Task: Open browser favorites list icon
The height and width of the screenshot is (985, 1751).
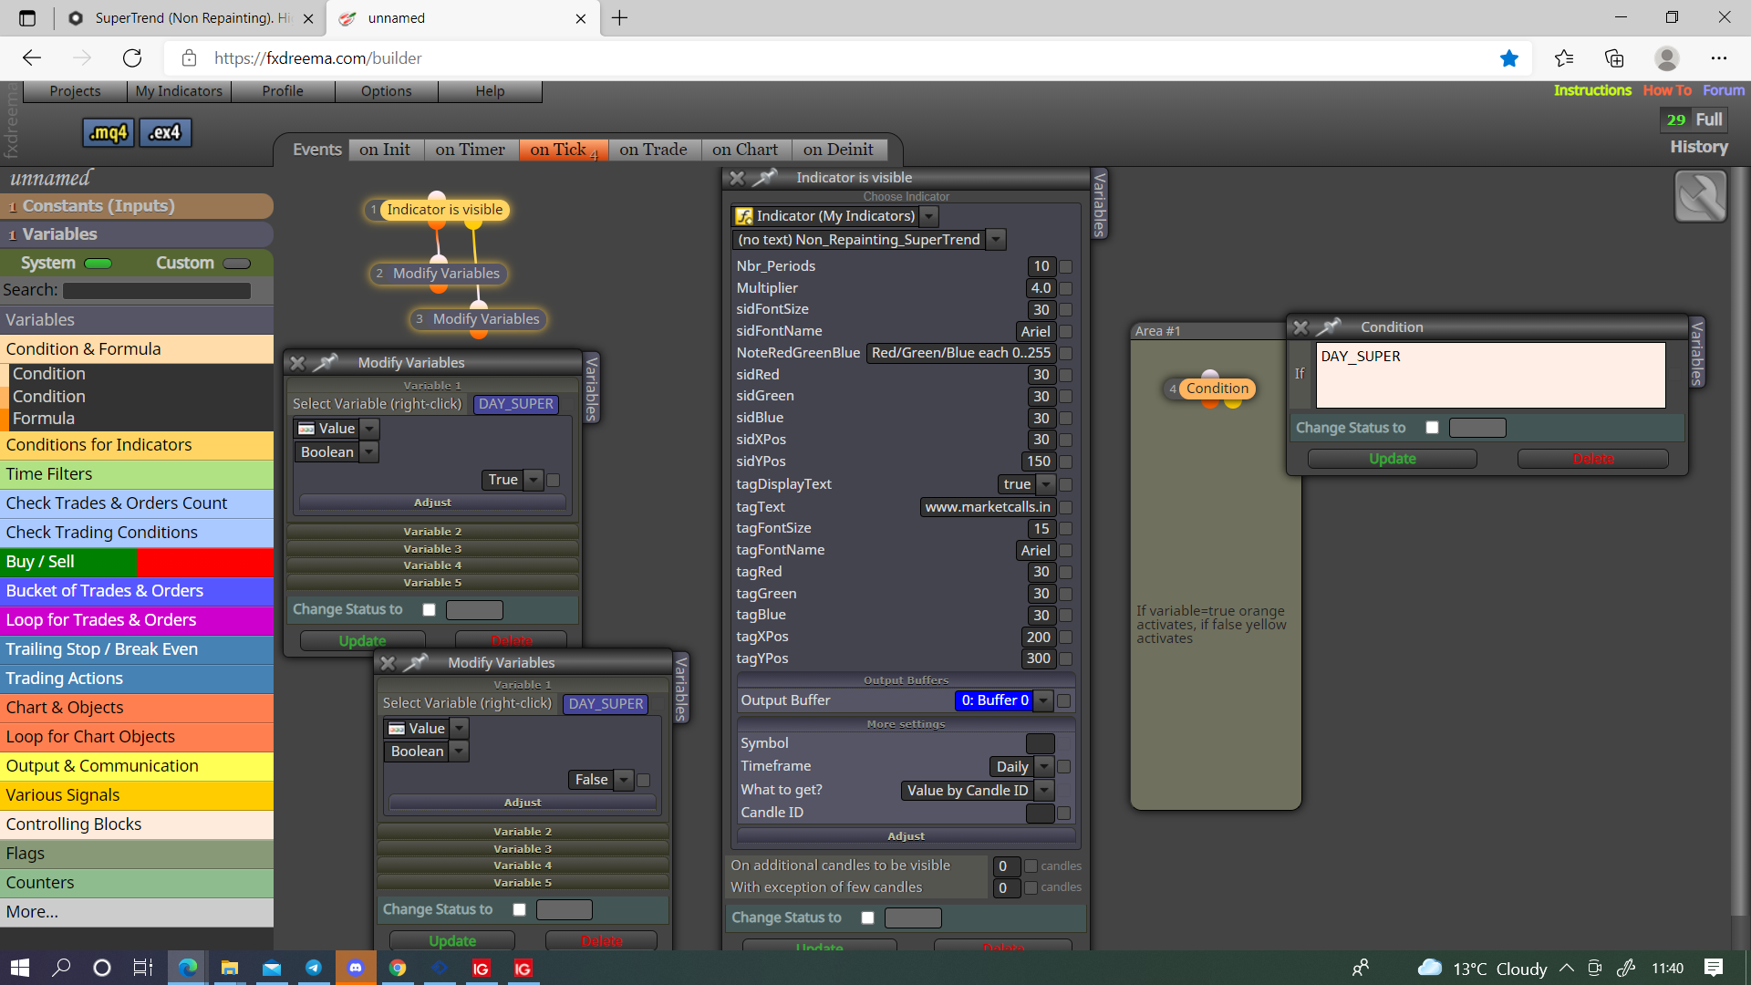Action: (x=1564, y=58)
